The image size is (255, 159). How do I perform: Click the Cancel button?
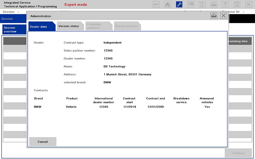pyautogui.click(x=43, y=142)
